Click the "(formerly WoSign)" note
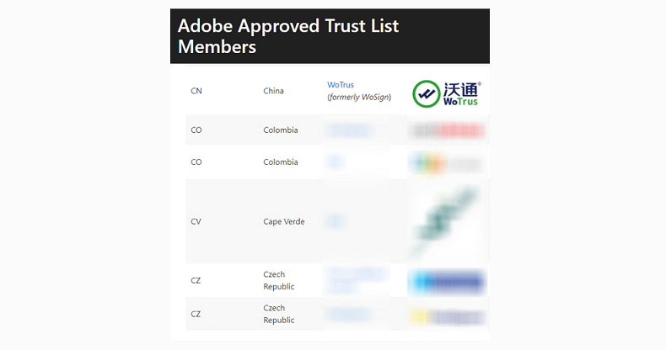The width and height of the screenshot is (666, 350). 359,98
